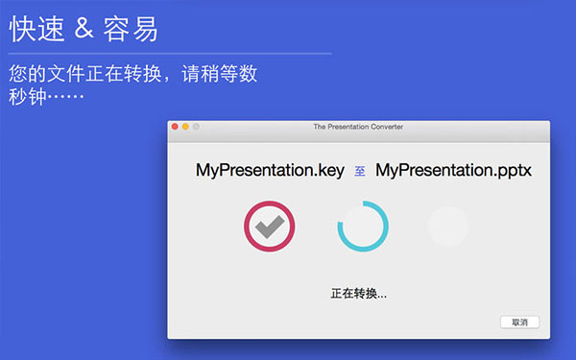Image resolution: width=576 pixels, height=360 pixels.
Task: Click the MyPresentation.pptx target filename
Action: click(453, 170)
